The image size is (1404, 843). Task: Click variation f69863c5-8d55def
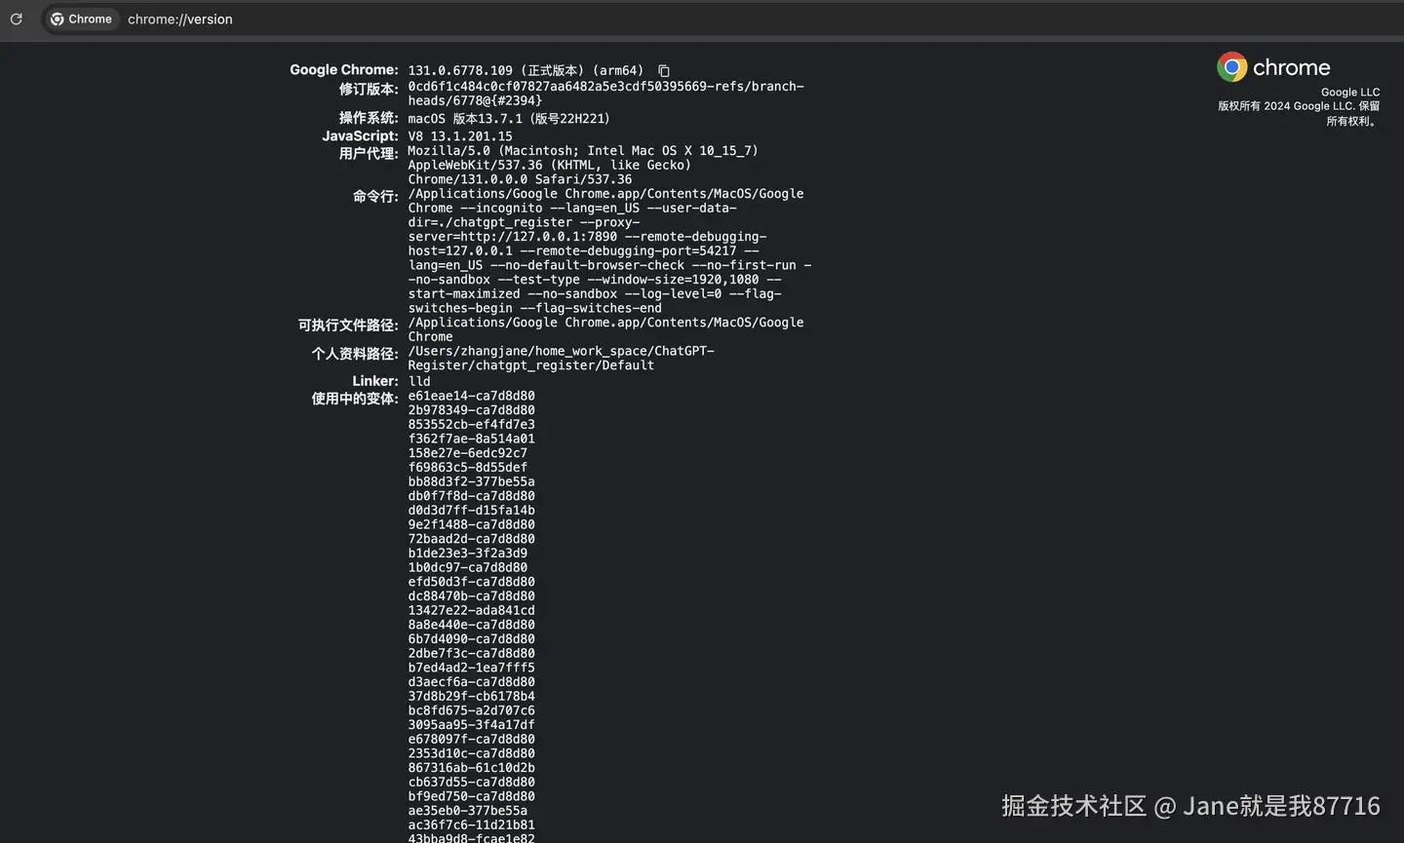click(x=467, y=467)
